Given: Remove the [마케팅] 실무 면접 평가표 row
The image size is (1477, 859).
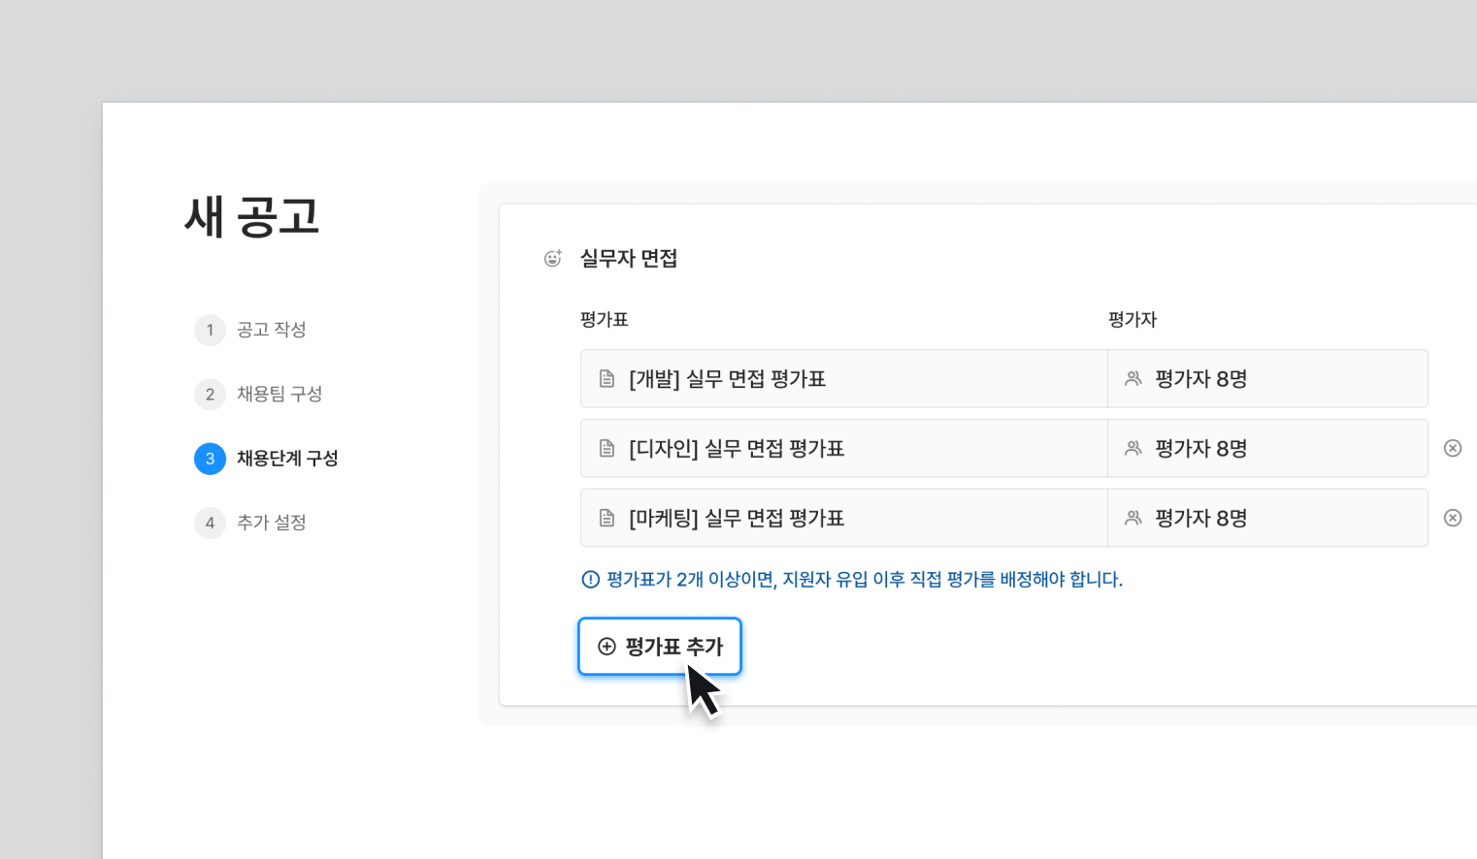Looking at the screenshot, I should (1453, 518).
